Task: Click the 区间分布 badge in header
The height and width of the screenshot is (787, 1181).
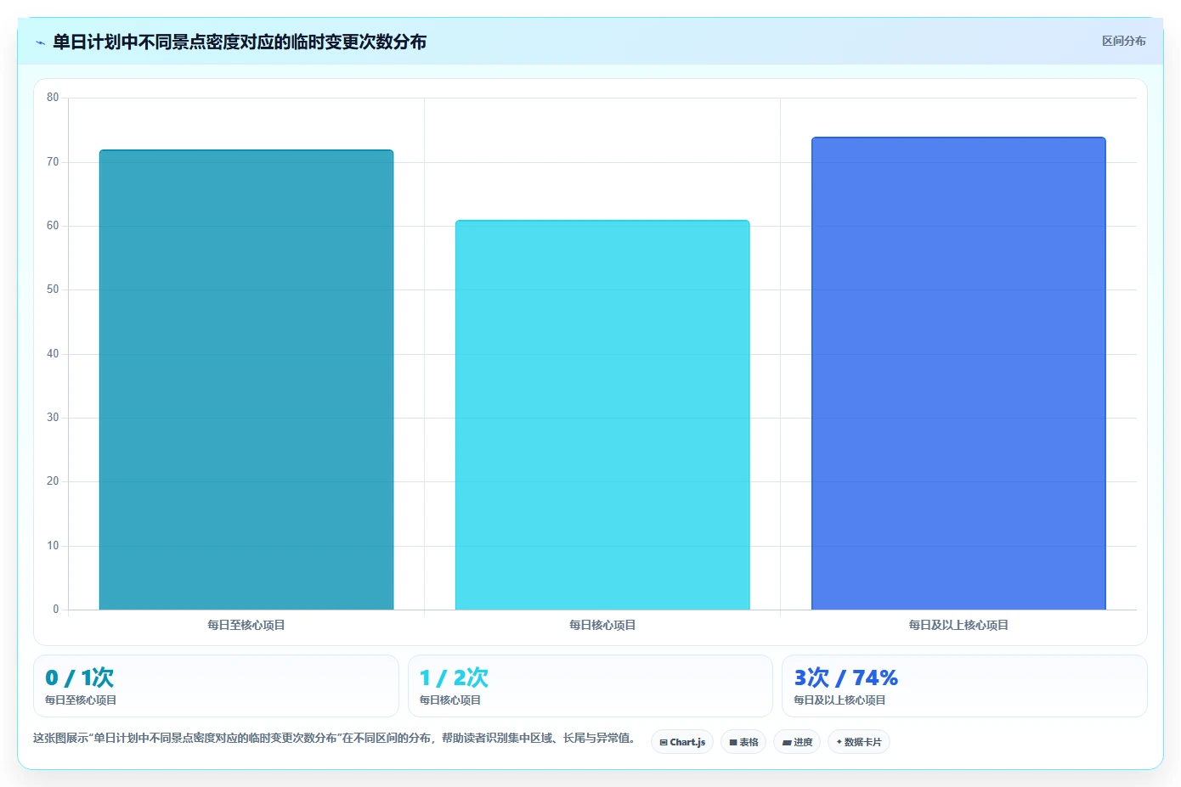Action: click(1123, 41)
